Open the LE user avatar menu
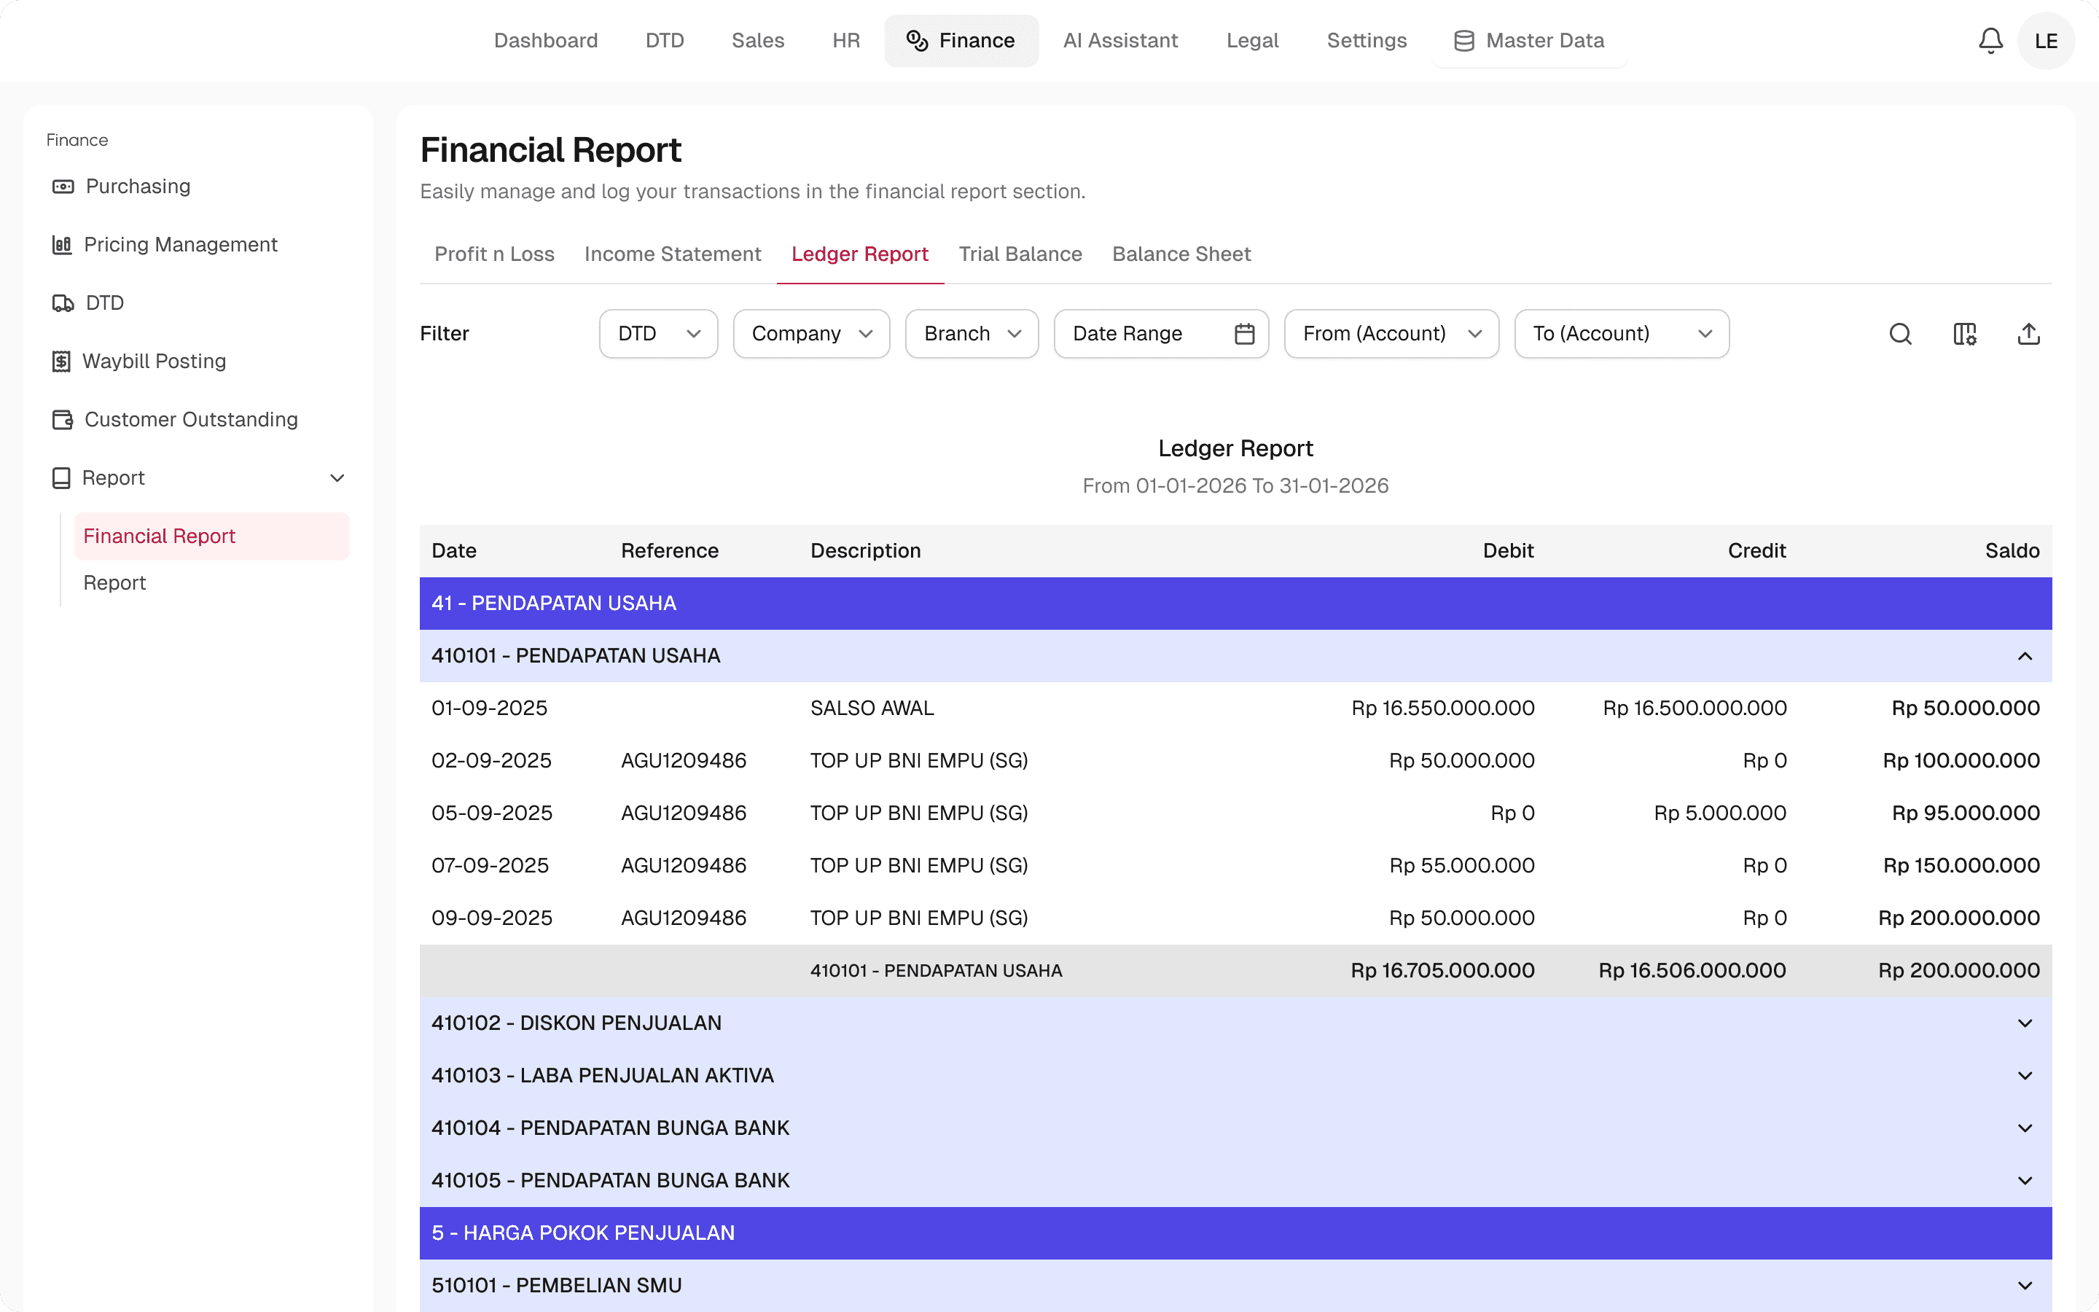 point(2046,41)
